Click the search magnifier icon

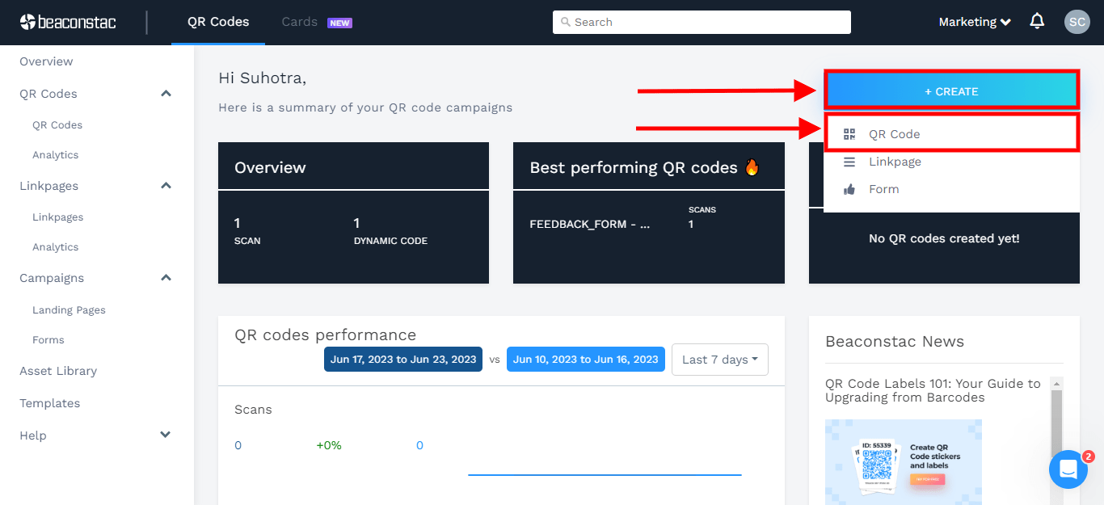click(x=566, y=22)
